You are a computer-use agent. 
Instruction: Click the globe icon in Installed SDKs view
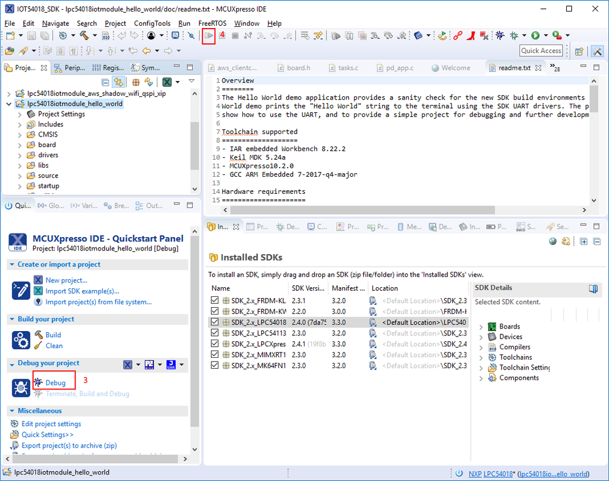[x=553, y=241]
